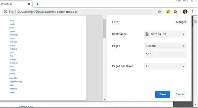The height and width of the screenshot is (108, 198).
Task: Open the red circular extension icon
Action: click(175, 12)
